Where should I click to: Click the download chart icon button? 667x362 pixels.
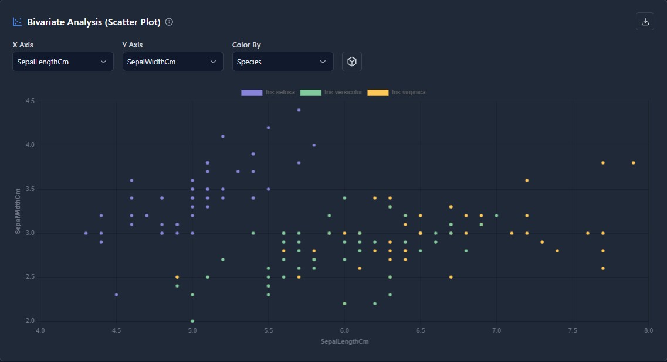645,22
